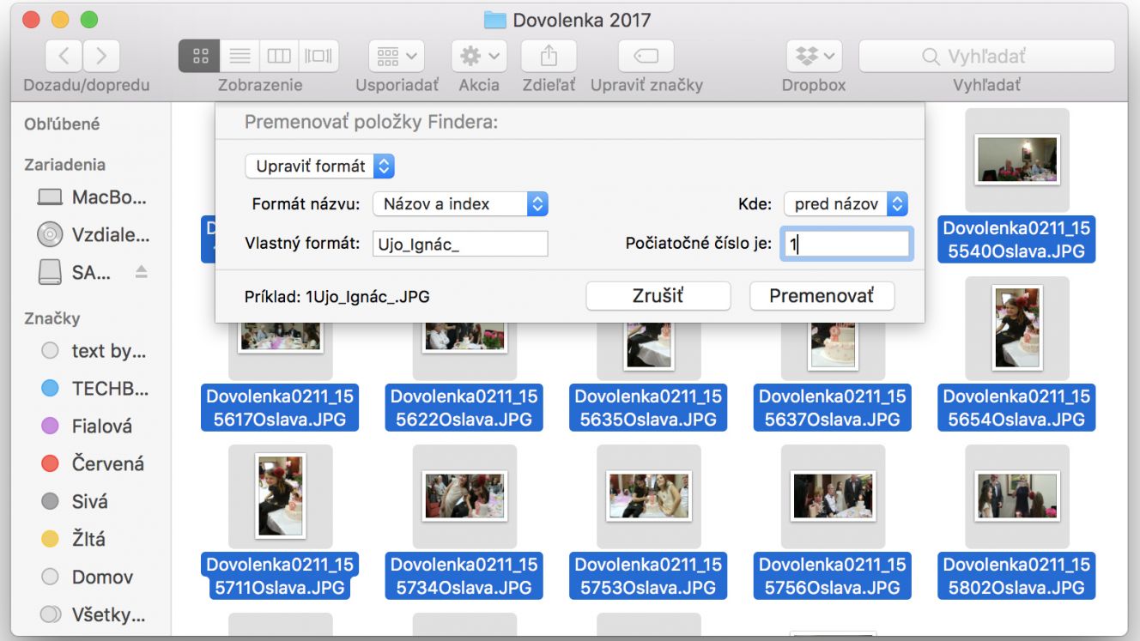Eject the SA... drive

pos(142,272)
